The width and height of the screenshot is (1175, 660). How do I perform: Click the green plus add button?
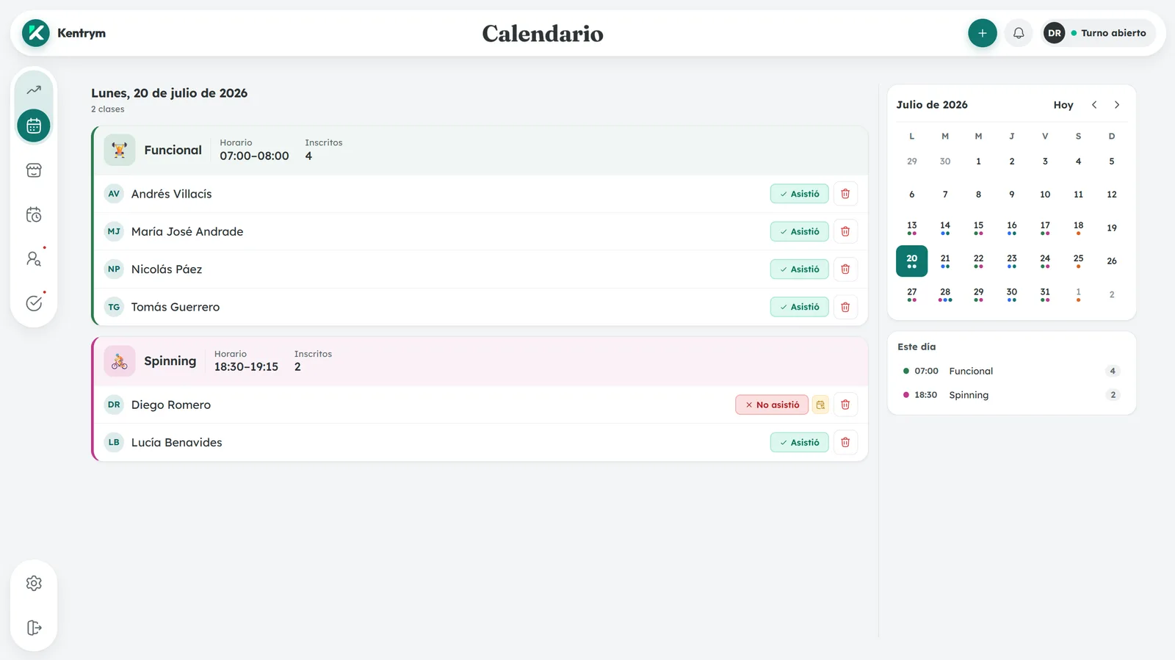click(982, 33)
